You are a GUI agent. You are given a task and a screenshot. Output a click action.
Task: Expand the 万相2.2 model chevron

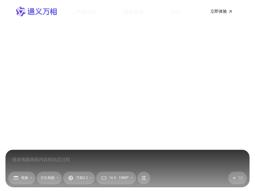tap(91, 178)
